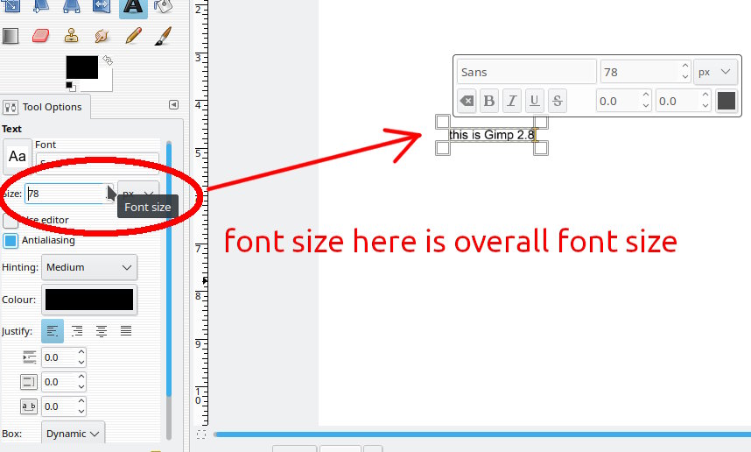Toggle strikethrough in the on-canvas text toolbar
This screenshot has height=452, width=751.
(558, 101)
